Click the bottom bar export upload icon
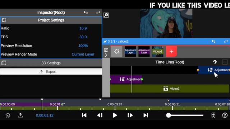This screenshot has height=129, width=230. point(20,115)
